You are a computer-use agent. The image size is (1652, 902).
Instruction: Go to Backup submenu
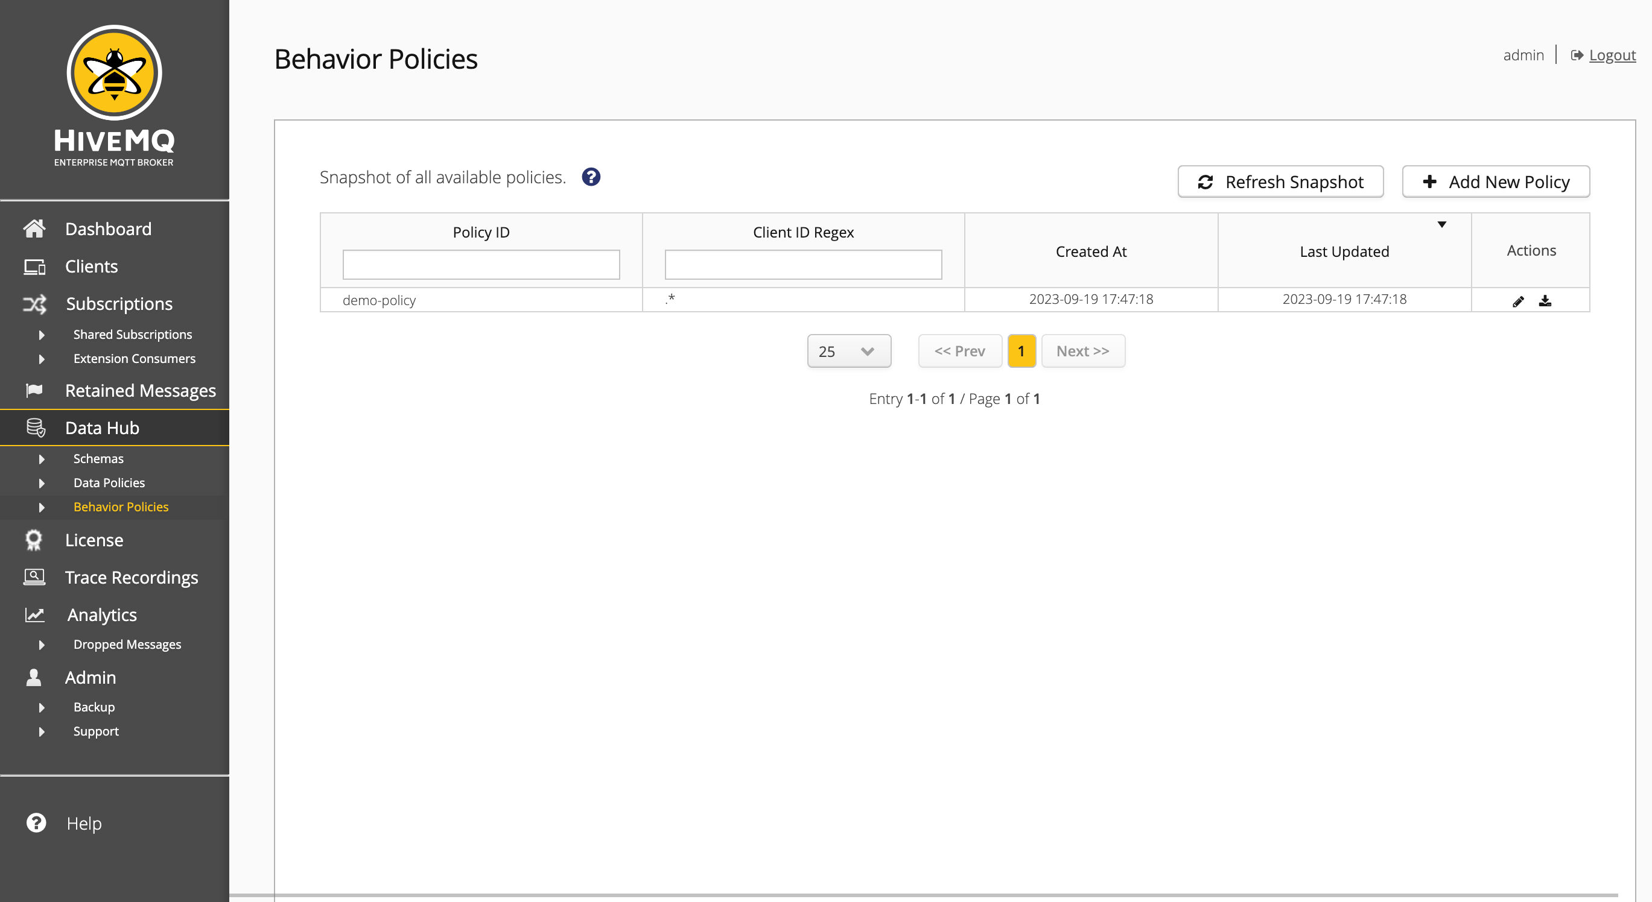coord(94,708)
